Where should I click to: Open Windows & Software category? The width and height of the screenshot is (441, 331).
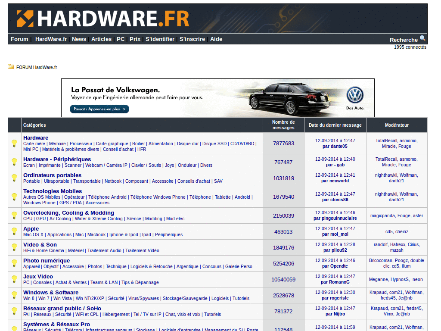[51, 293]
